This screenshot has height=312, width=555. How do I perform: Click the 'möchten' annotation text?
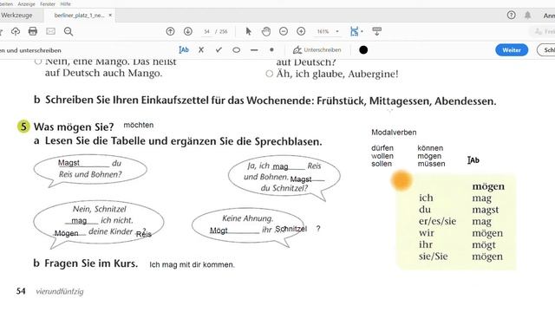pyautogui.click(x=139, y=125)
